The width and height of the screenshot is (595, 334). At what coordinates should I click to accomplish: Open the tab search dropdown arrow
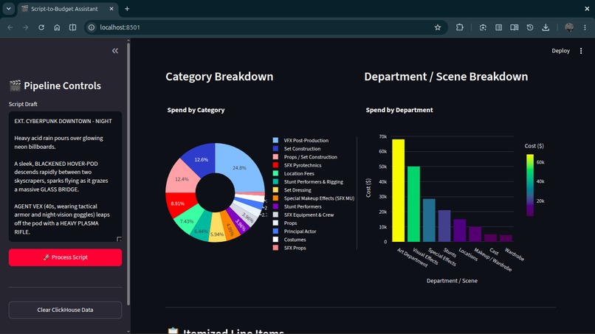pyautogui.click(x=8, y=8)
